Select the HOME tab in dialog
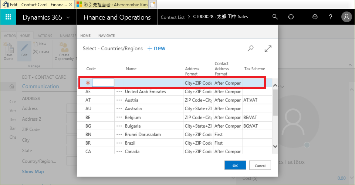 (x=85, y=36)
